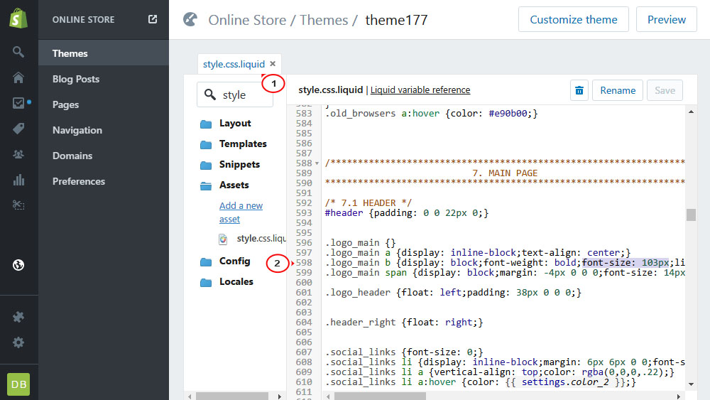
Task: Click the file panel horizontal scrollbar thumb
Action: (232, 396)
